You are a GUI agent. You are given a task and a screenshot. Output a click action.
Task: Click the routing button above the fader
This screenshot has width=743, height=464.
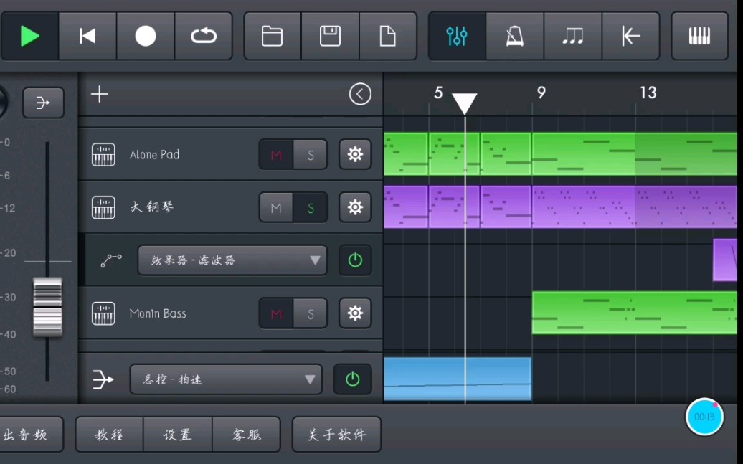pos(43,103)
